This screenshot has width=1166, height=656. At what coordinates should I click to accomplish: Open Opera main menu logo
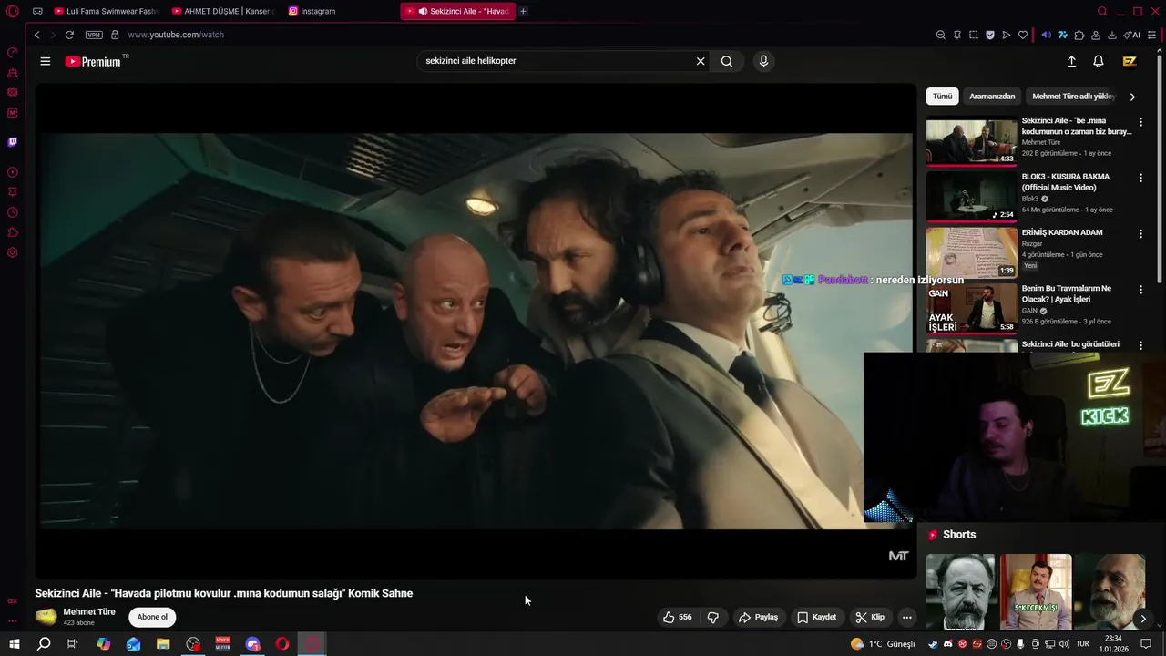click(x=13, y=12)
